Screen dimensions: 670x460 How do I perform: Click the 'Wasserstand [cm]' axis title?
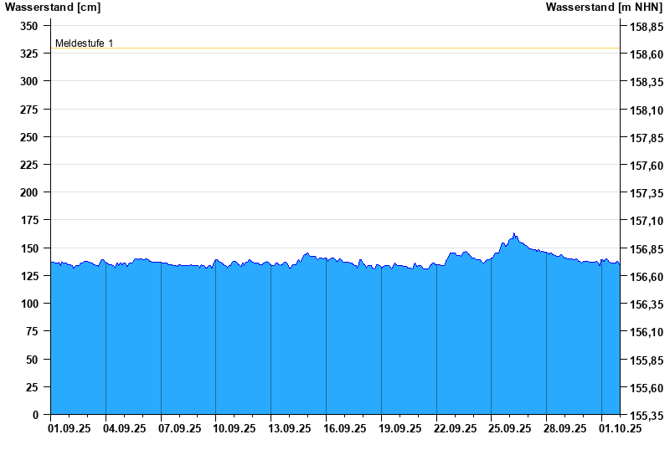tap(53, 7)
